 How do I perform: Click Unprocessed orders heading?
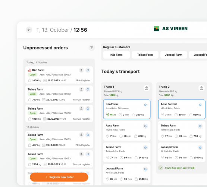46,48
